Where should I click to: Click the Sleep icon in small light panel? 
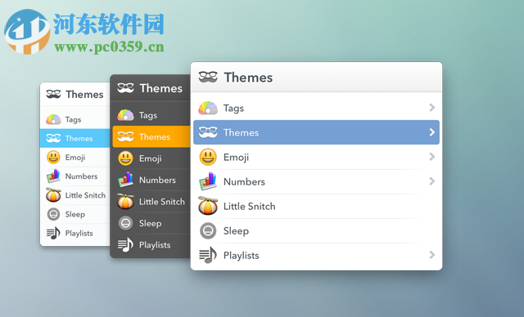[53, 214]
